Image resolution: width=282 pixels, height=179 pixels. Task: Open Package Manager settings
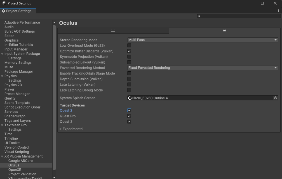[19, 72]
